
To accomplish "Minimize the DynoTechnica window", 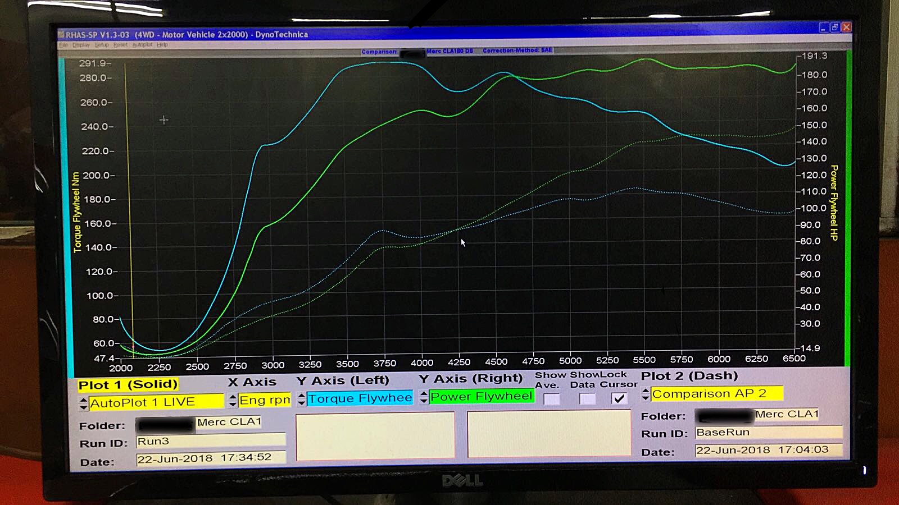I will pos(824,27).
